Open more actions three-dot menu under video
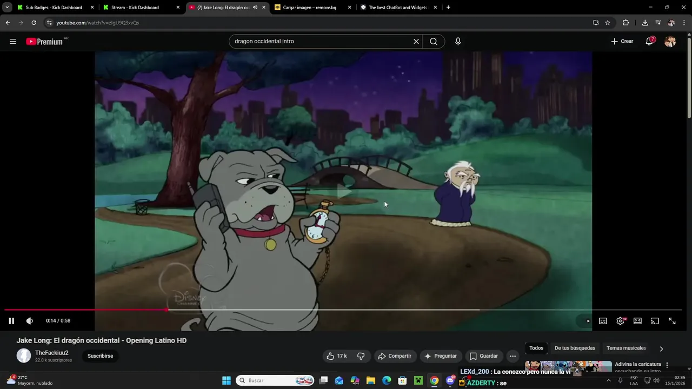 [513, 356]
